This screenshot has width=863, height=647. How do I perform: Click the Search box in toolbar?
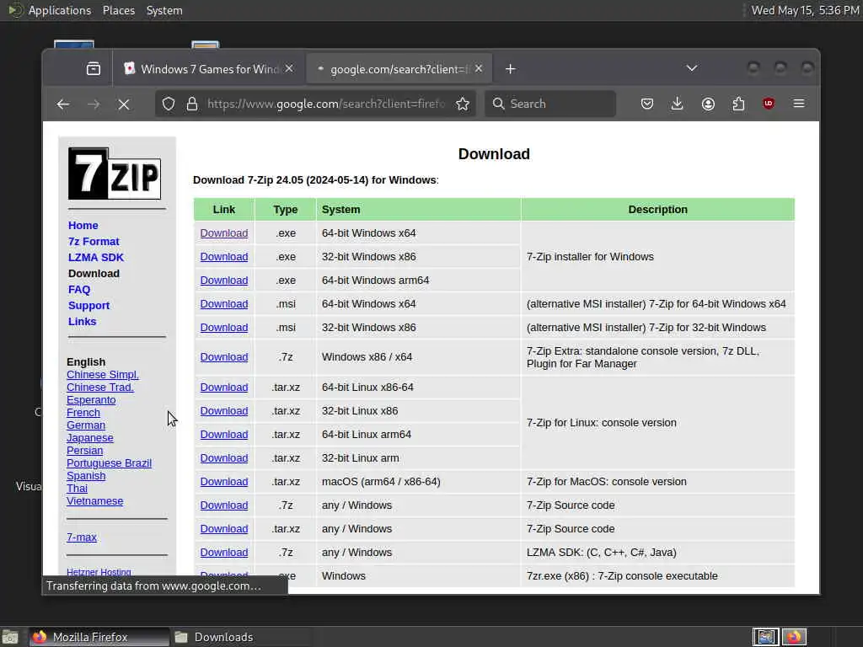(x=550, y=104)
